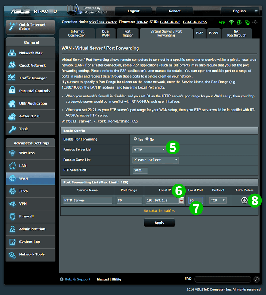
Task: Click the Logout button
Action: pyautogui.click(x=133, y=11)
